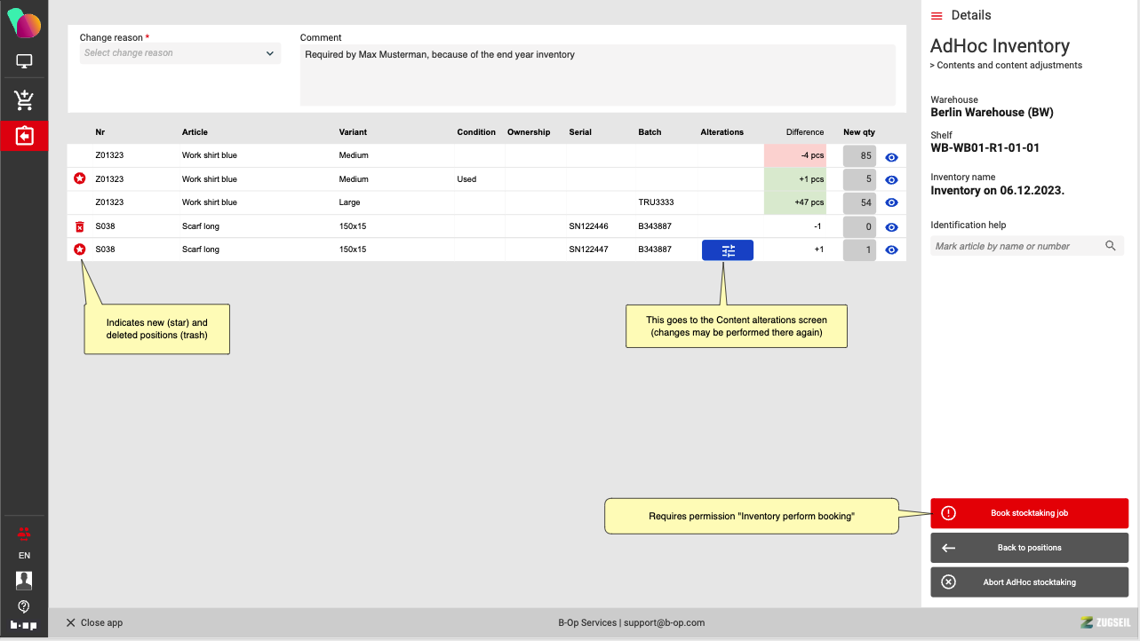Toggle eye icon for scarf row with quantity 0
The width and height of the screenshot is (1140, 641).
[x=891, y=227]
